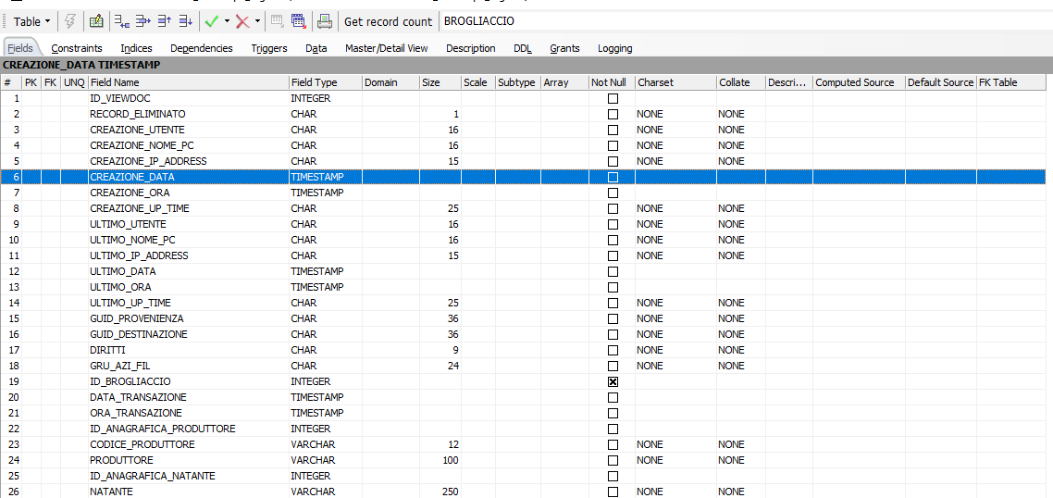Click size value 100 of PRODUTTORE

pos(450,460)
